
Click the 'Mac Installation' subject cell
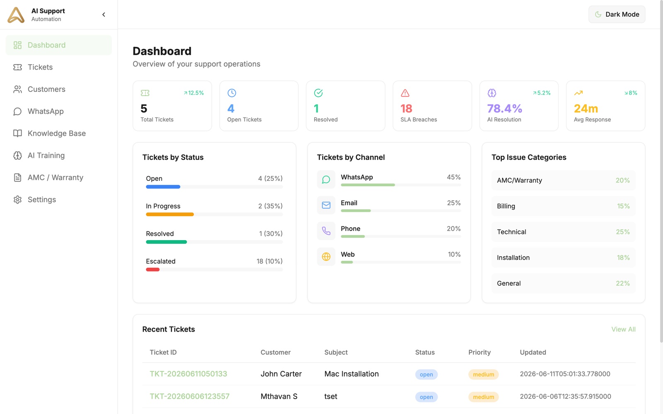351,374
